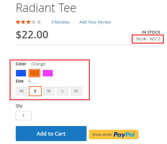Select size S option

click(35, 91)
